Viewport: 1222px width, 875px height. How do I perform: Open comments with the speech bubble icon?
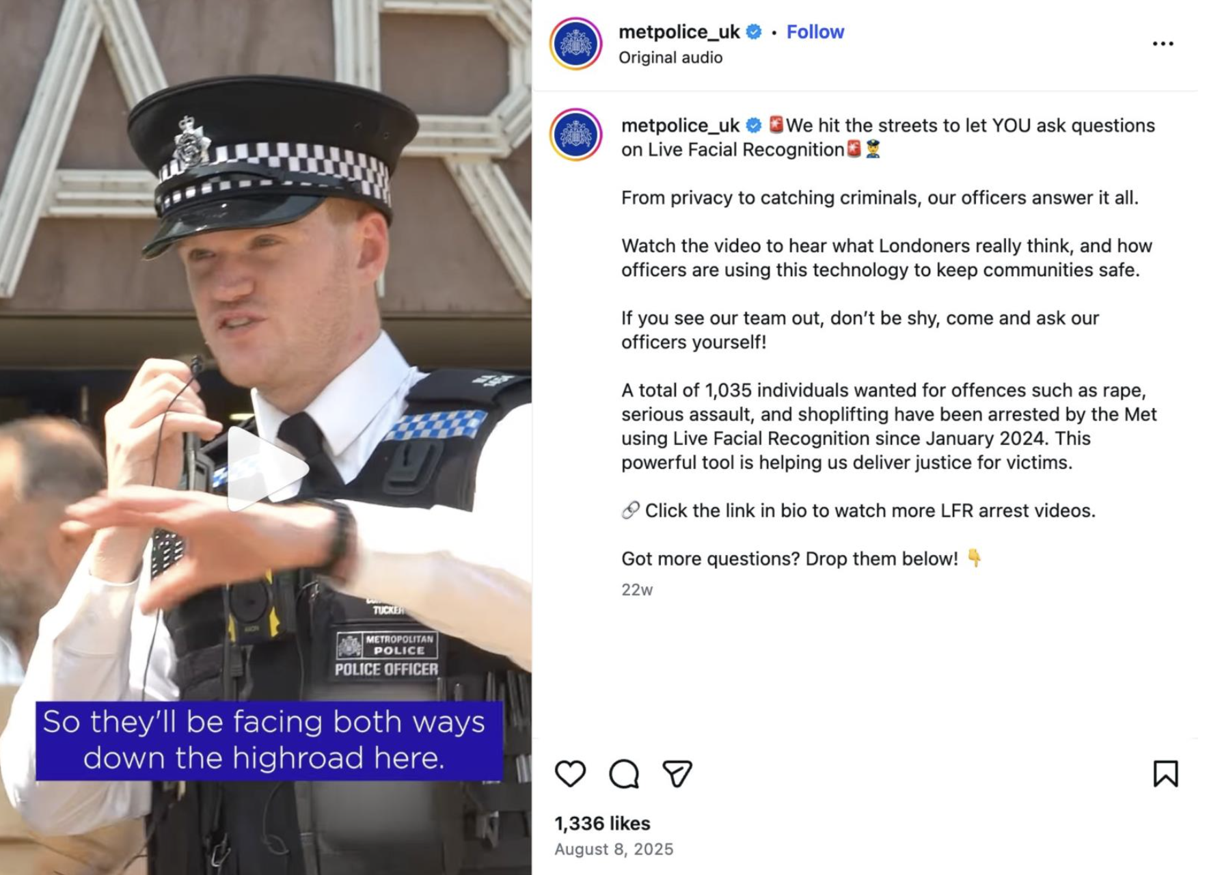click(624, 774)
